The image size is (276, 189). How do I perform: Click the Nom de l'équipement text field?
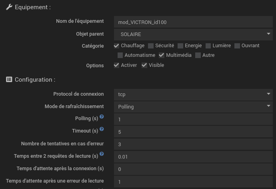click(x=193, y=22)
